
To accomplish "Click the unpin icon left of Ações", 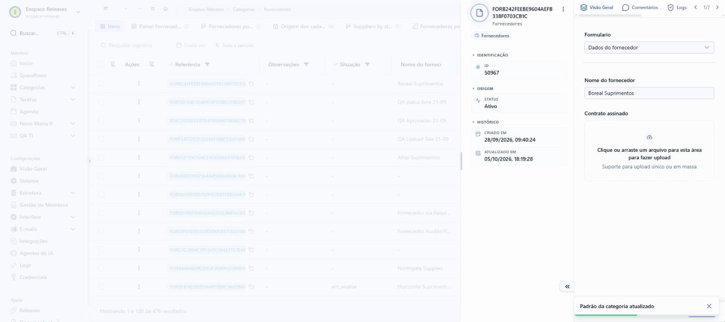I will [113, 65].
